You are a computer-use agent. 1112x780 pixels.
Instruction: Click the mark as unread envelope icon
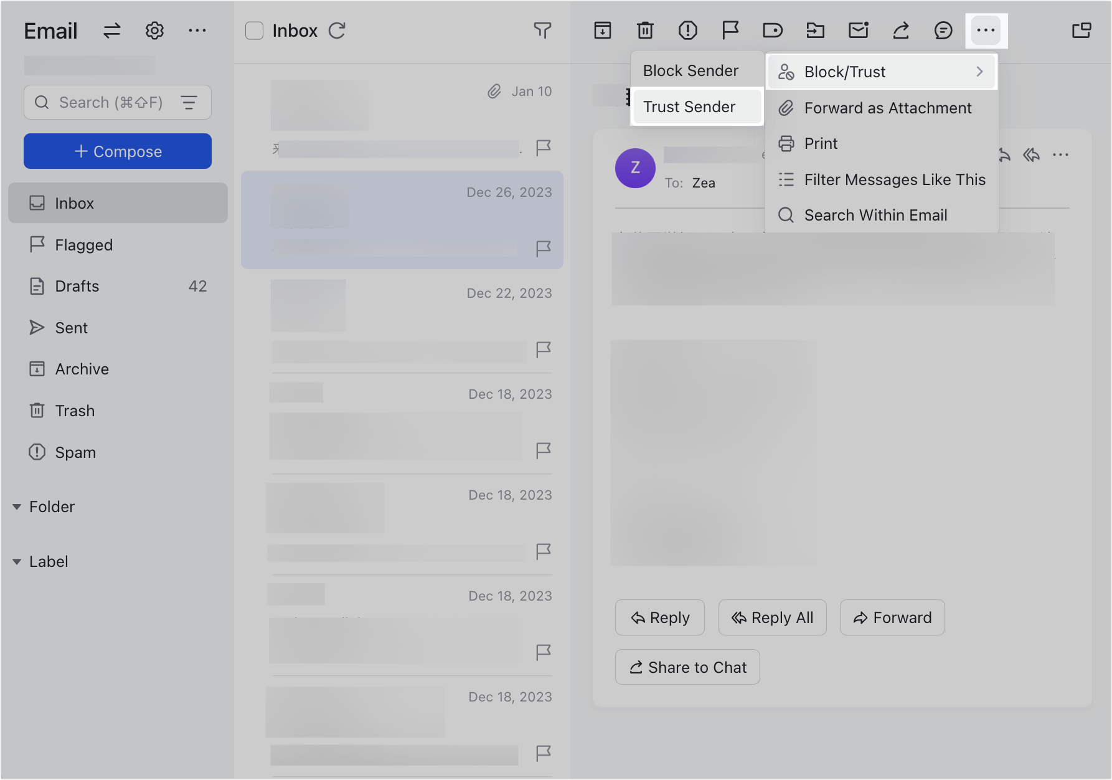[858, 31]
